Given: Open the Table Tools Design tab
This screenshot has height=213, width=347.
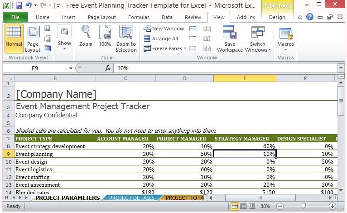Looking at the screenshot, I should point(277,17).
